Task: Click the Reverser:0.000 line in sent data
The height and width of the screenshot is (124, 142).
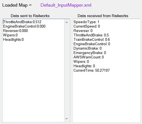Action: 15,31
